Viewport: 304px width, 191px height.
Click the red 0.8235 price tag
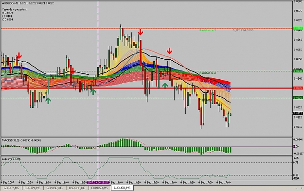298,88
